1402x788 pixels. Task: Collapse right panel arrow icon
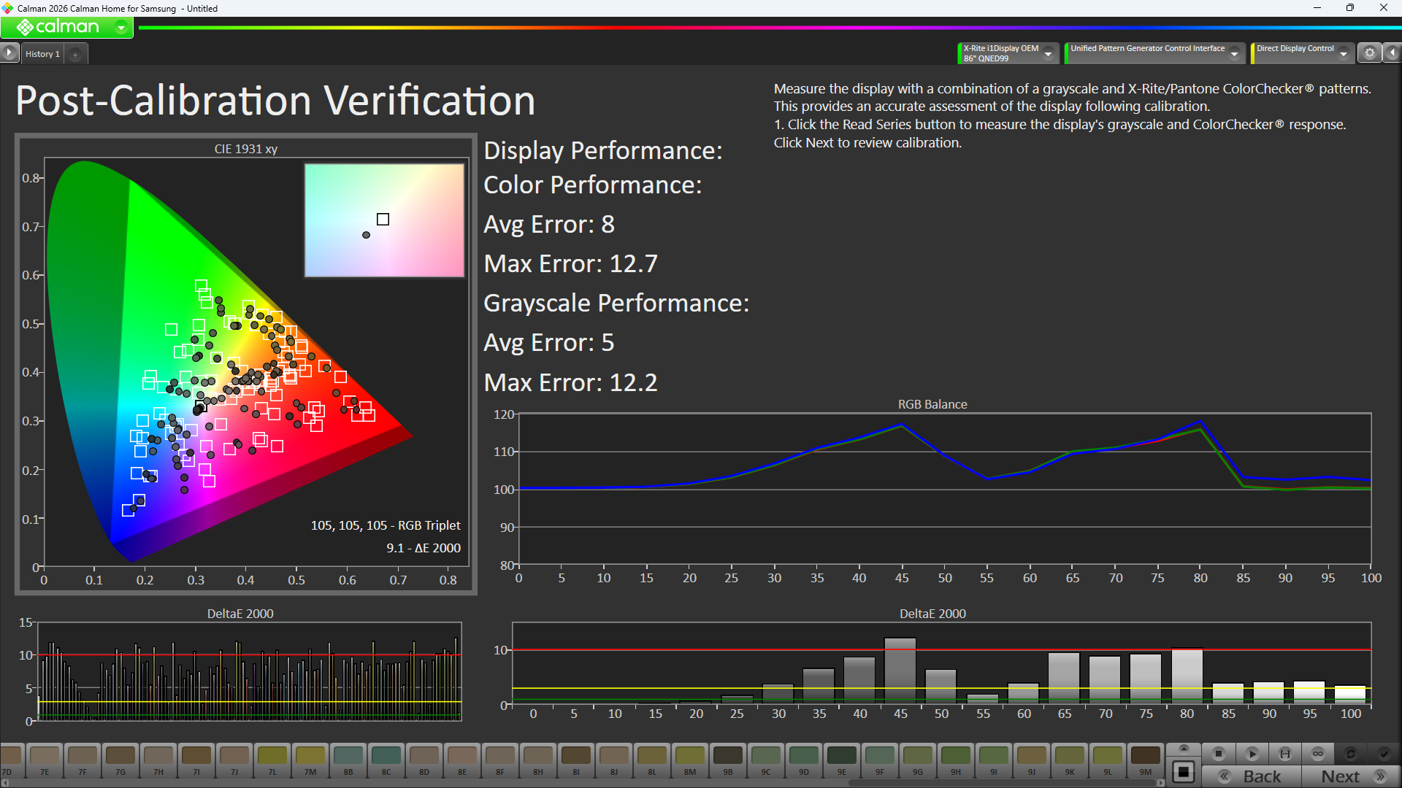tap(1393, 53)
